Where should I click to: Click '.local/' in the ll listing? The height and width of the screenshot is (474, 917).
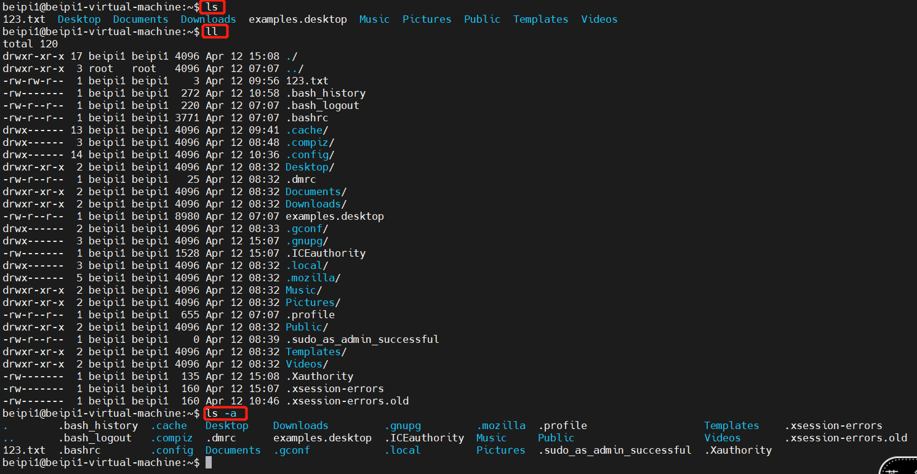(307, 265)
